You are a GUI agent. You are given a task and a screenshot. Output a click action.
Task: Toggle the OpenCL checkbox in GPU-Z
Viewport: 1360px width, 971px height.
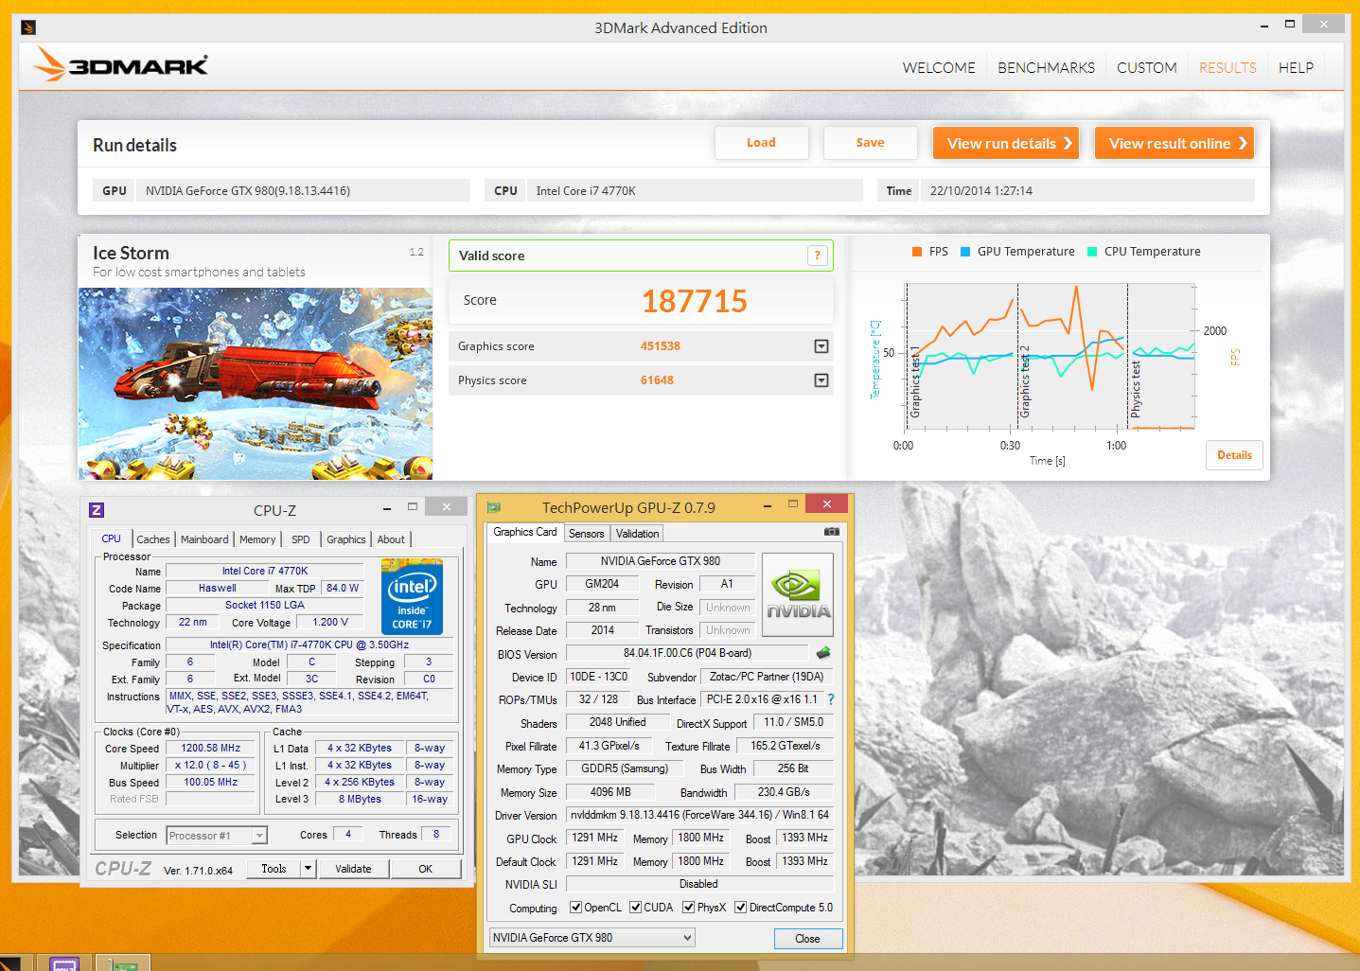[576, 908]
